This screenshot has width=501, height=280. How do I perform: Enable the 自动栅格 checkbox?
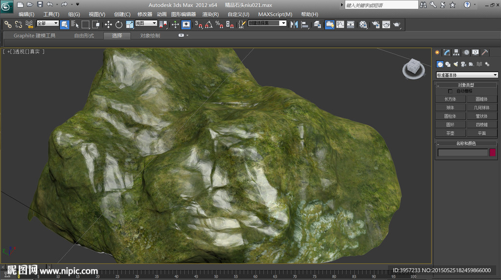pyautogui.click(x=450, y=91)
